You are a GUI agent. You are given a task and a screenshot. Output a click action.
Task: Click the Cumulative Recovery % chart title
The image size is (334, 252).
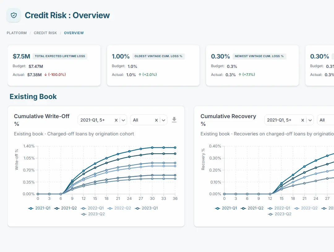coord(228,120)
